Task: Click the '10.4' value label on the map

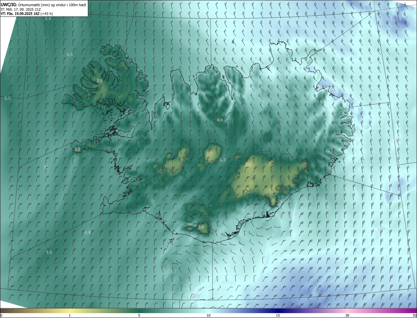Action: tap(381, 229)
